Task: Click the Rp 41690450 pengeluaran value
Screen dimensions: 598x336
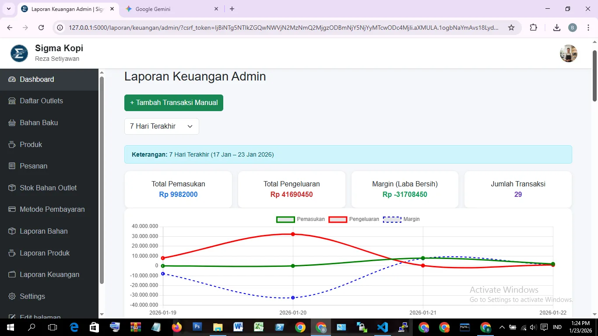Action: [292, 194]
